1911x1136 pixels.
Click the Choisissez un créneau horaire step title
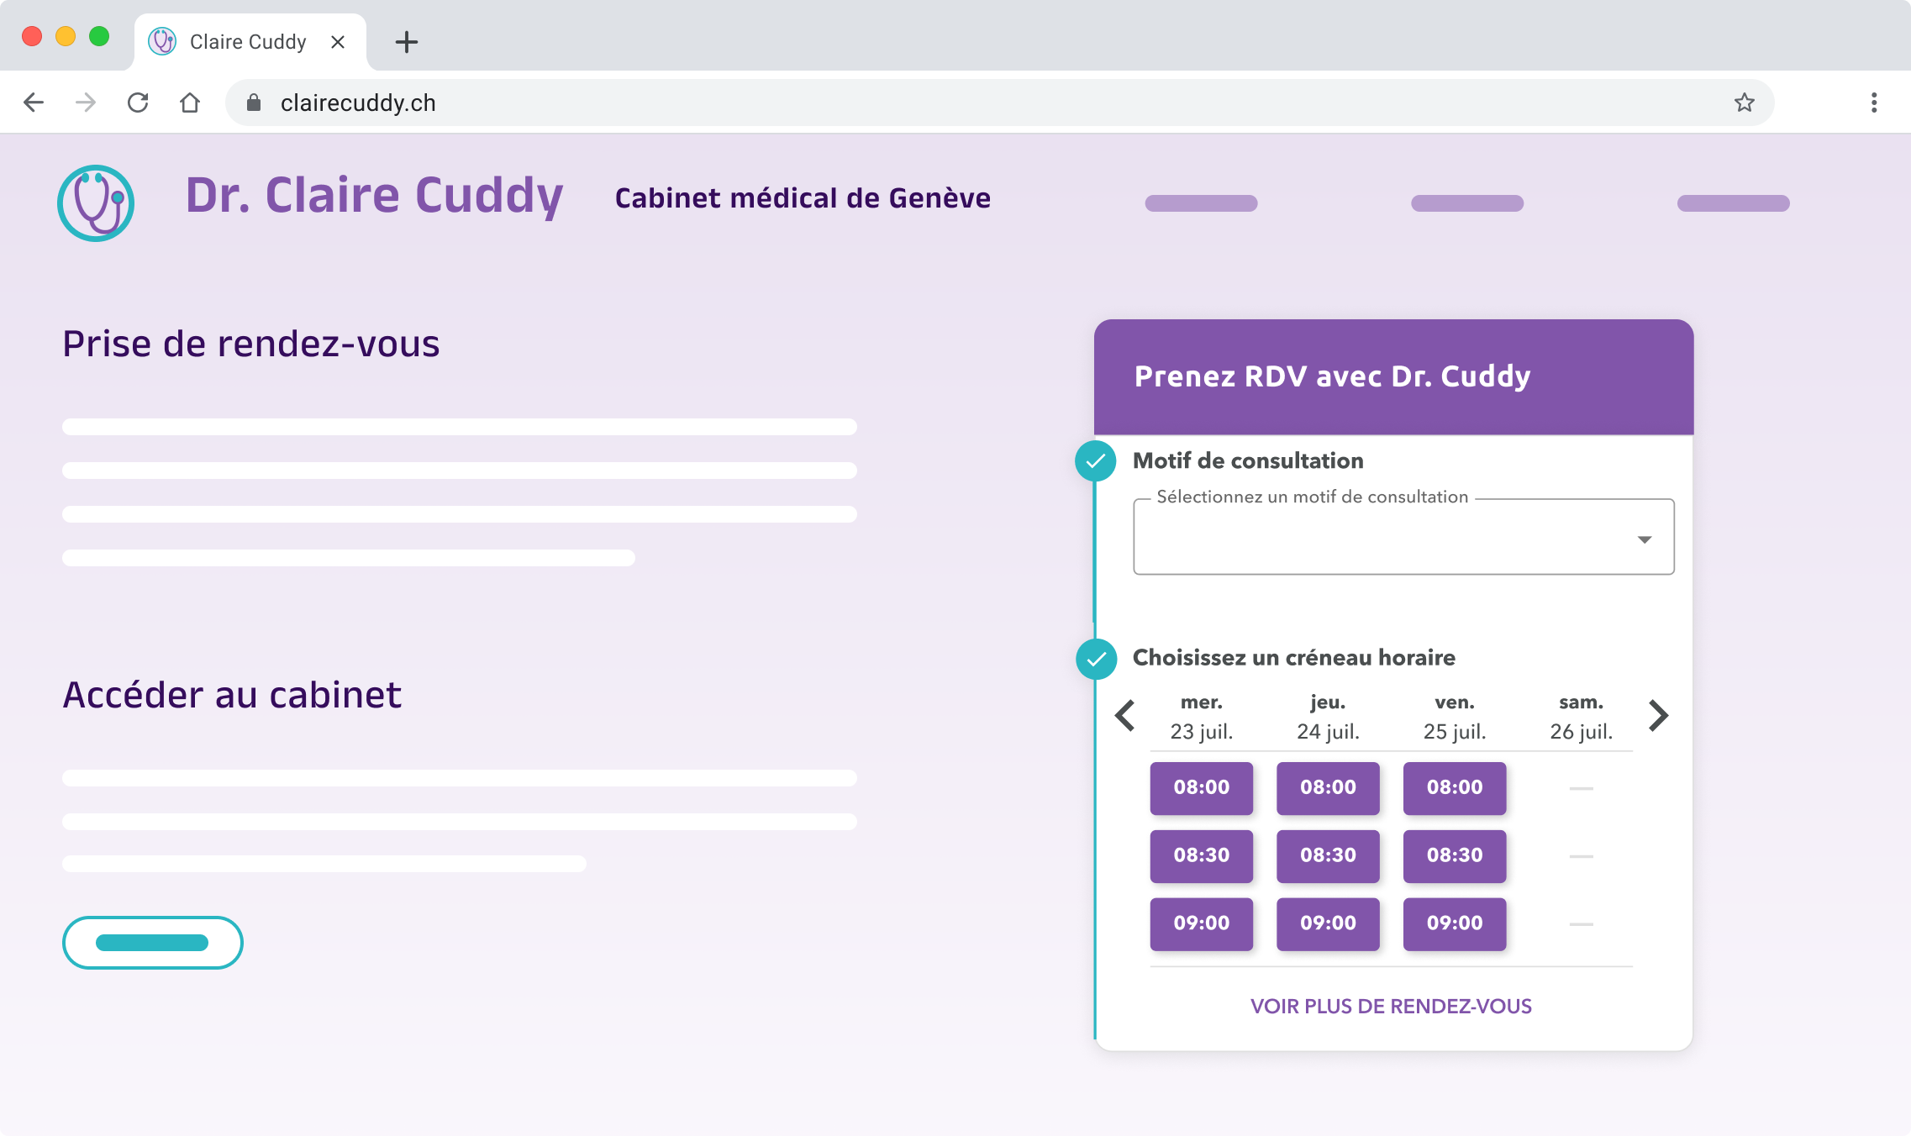pyautogui.click(x=1294, y=657)
